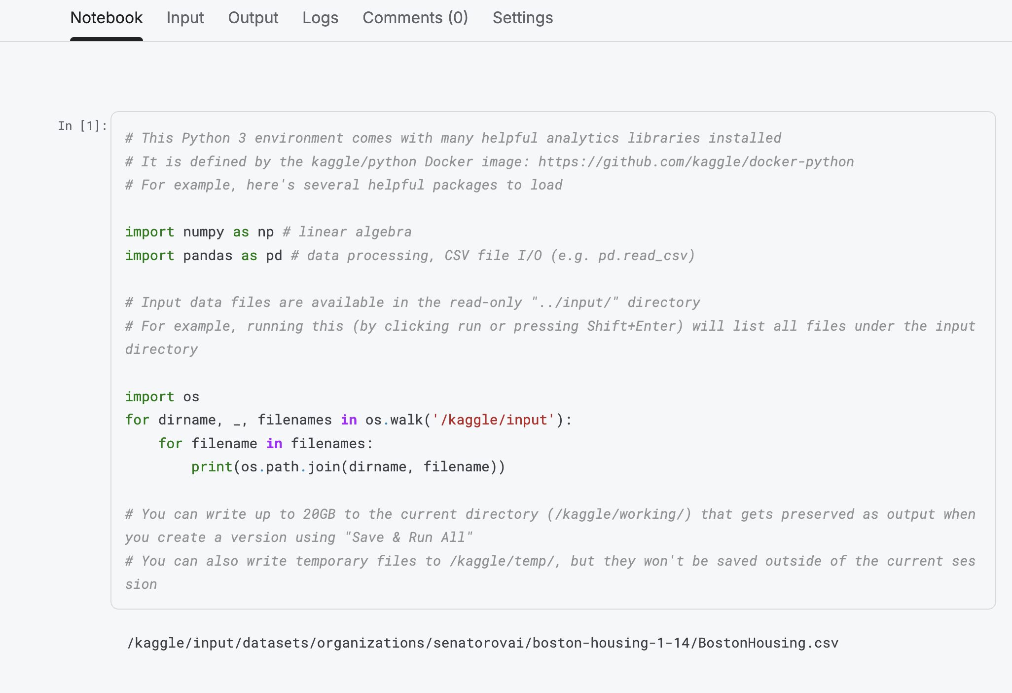Click the 'for filename in filenames:' line
This screenshot has height=693, width=1012.
pos(265,444)
